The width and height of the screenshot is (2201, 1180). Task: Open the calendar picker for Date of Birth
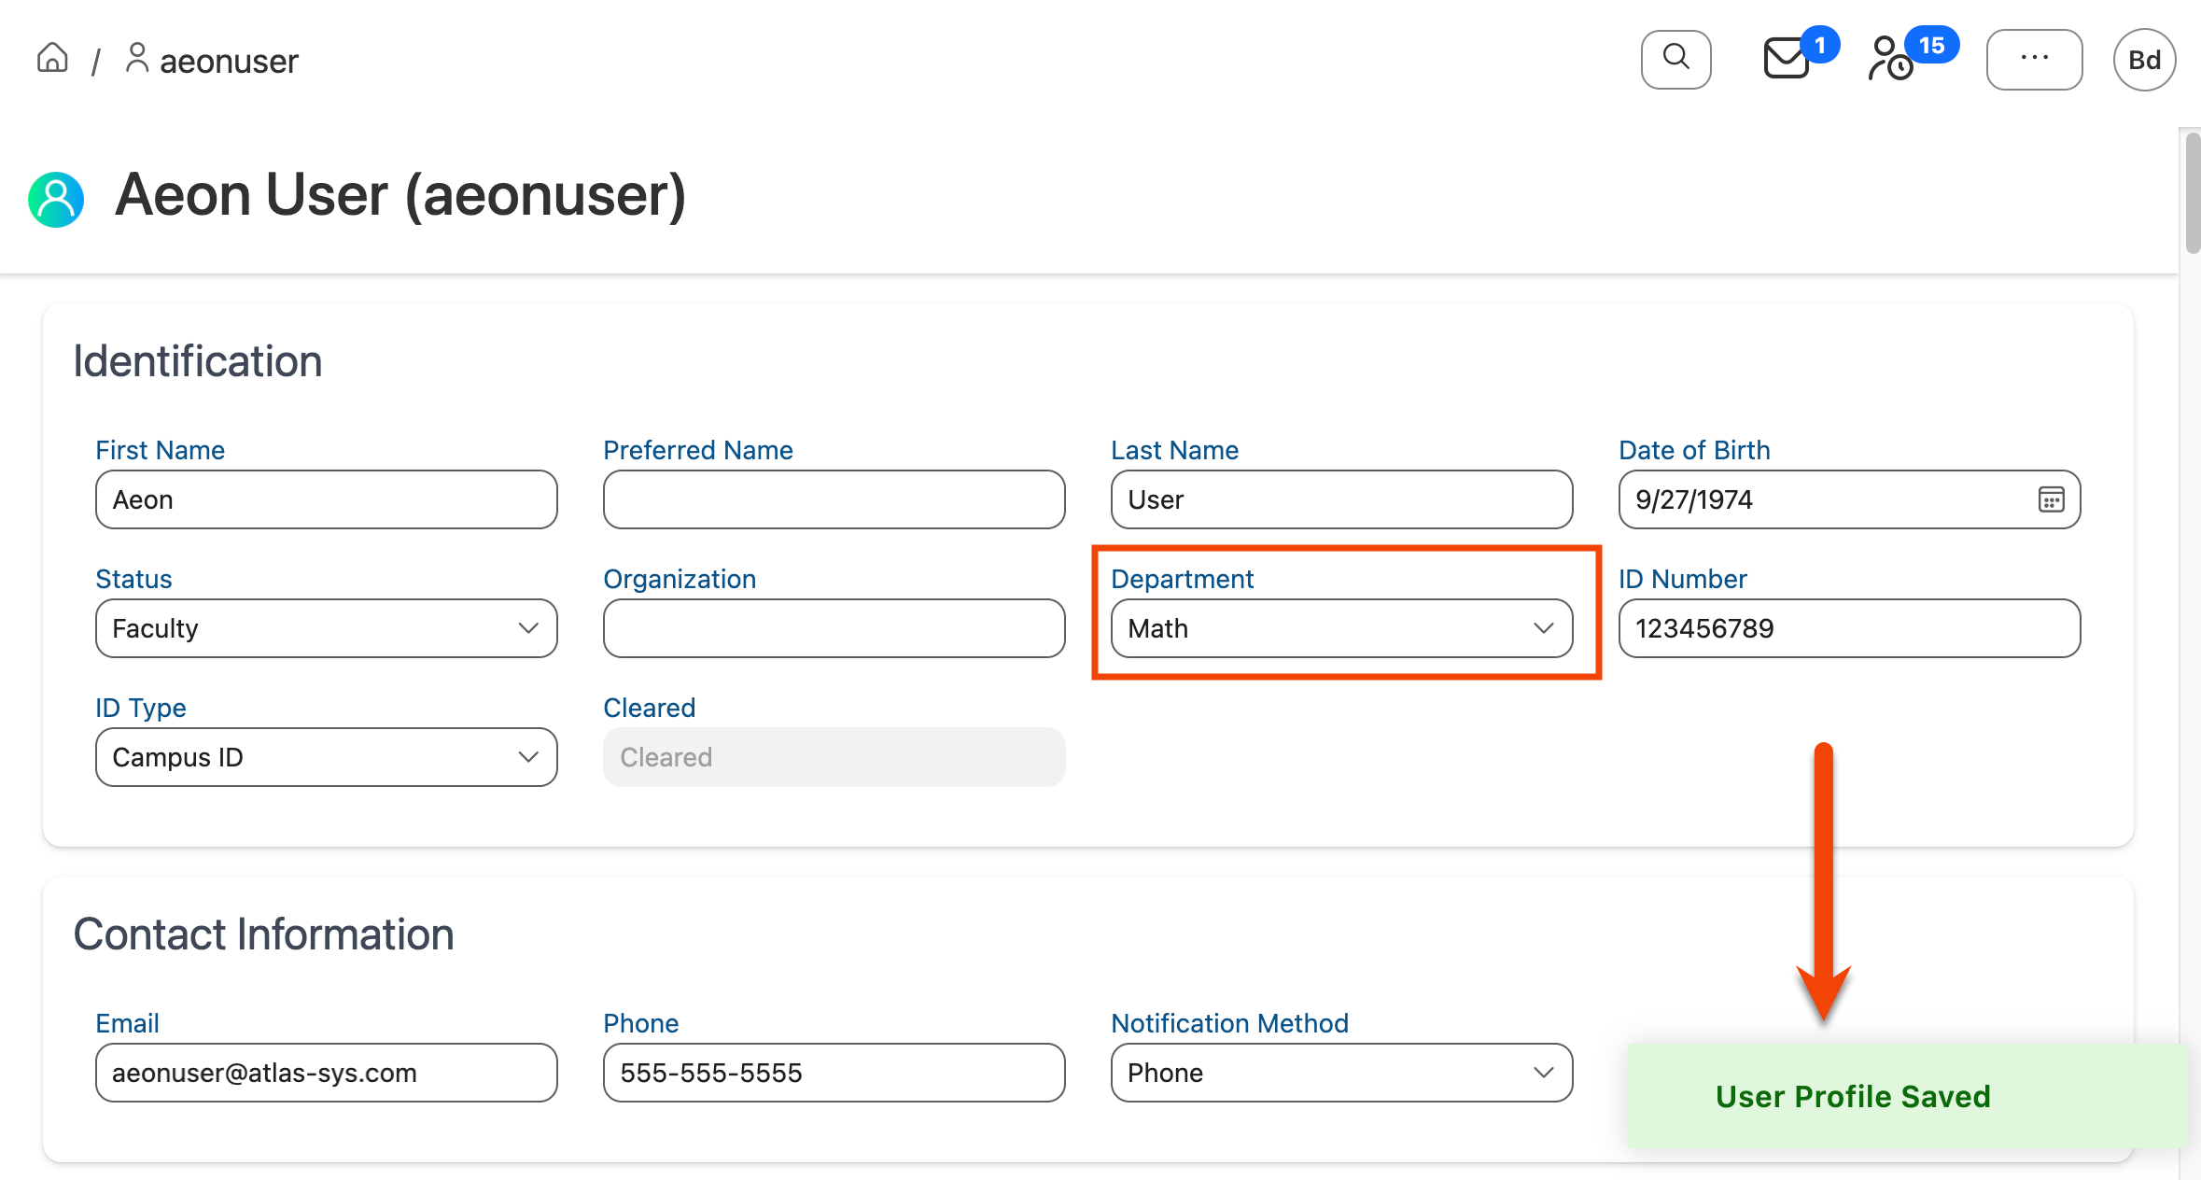[x=2051, y=499]
